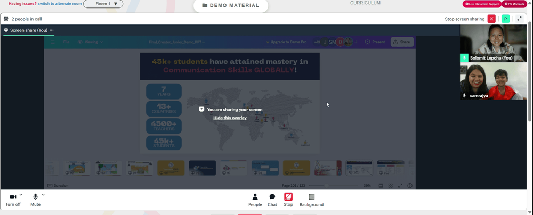Click the mic indicator on samrajya's tile
Viewport: 533px width, 215px height.
point(464,96)
